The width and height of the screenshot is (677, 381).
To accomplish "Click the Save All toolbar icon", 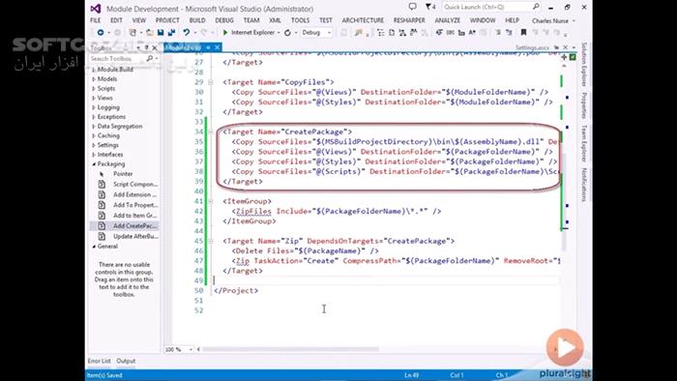I will point(171,32).
